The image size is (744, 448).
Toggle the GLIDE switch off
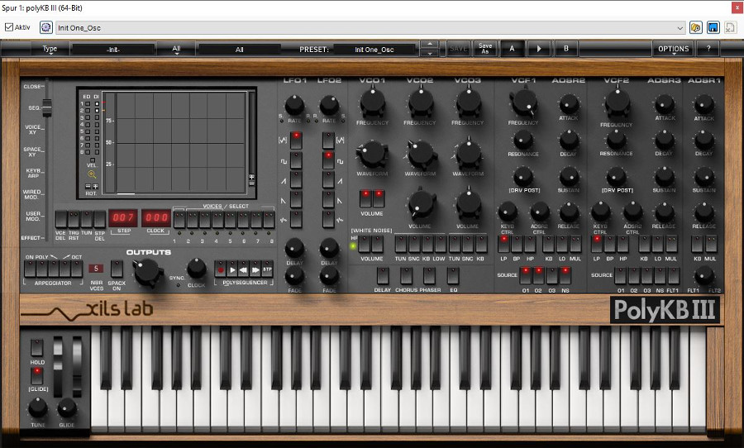(x=37, y=375)
